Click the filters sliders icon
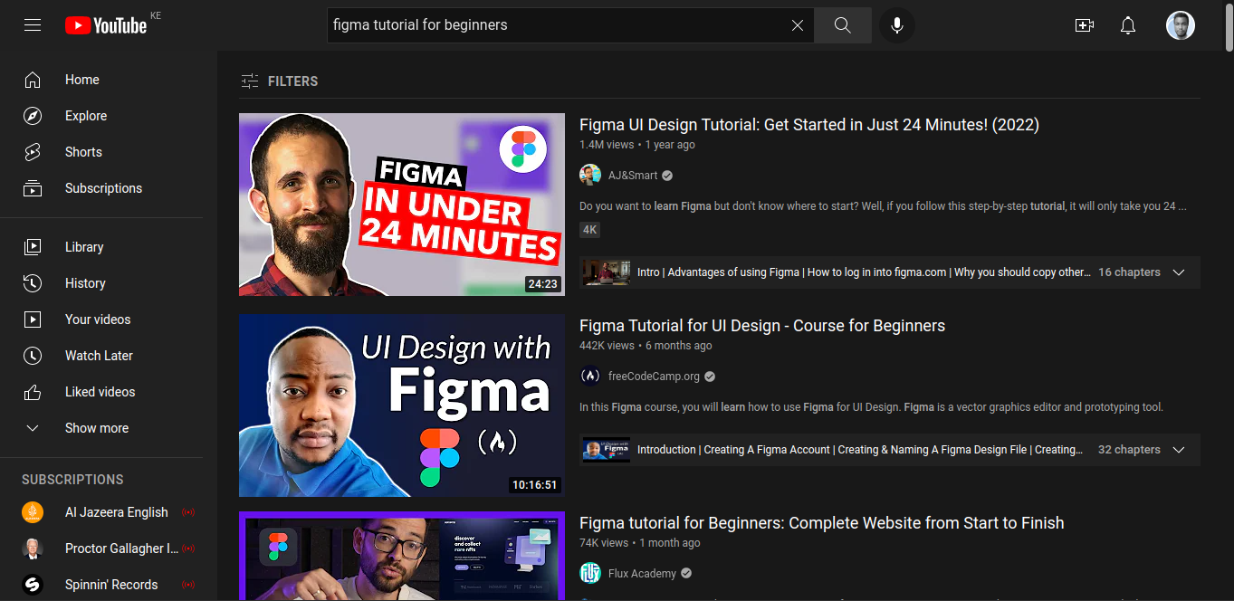Viewport: 1234px width, 601px height. tap(250, 81)
